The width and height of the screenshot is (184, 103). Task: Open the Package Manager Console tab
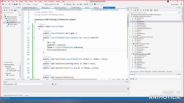10,95
